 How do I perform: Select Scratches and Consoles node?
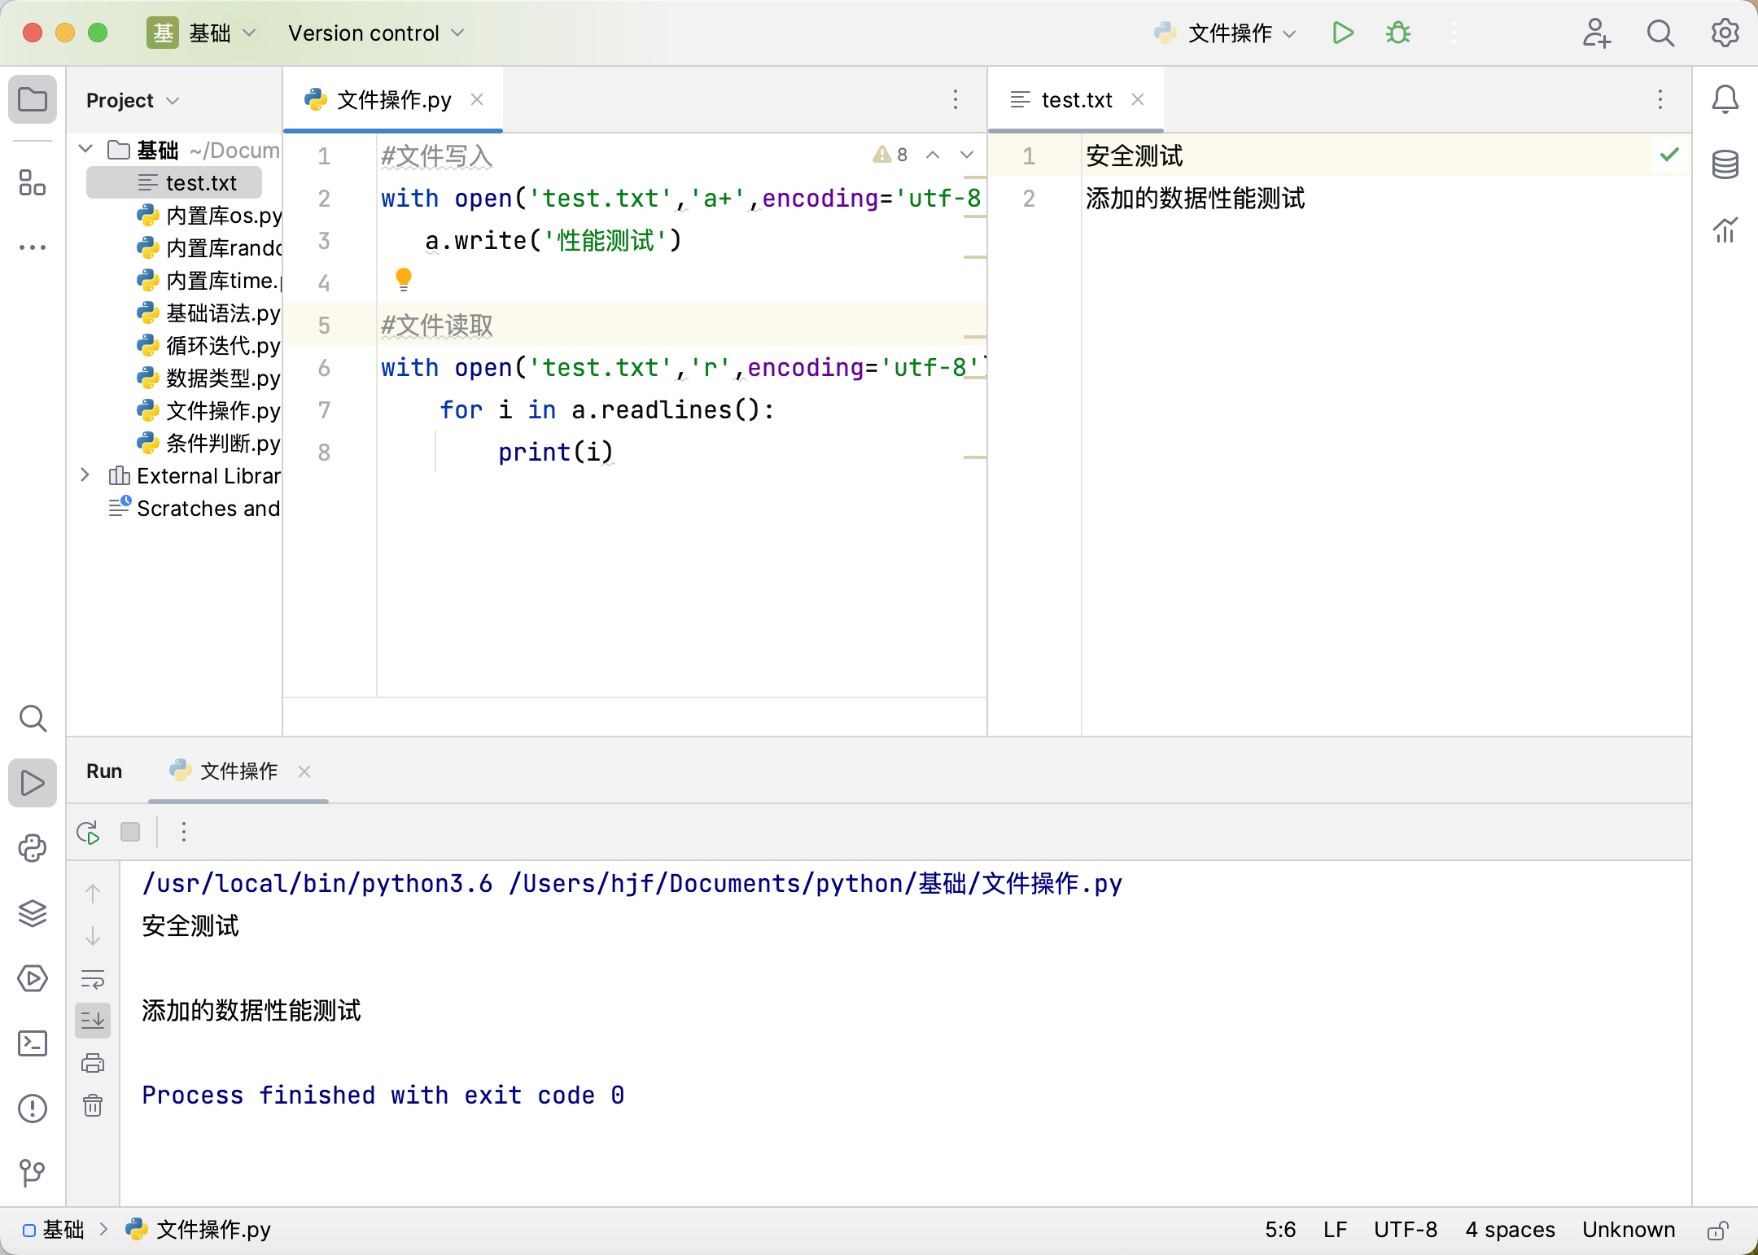tap(195, 508)
